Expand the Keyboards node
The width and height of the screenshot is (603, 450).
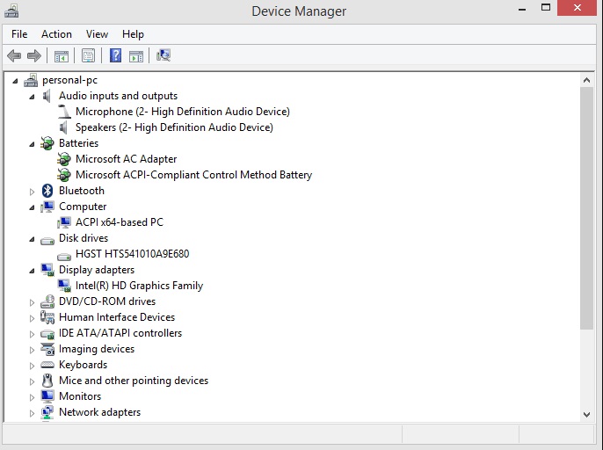32,366
